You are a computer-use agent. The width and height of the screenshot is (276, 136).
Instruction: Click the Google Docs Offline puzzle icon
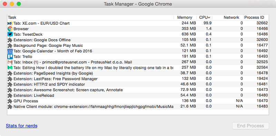click(x=10, y=40)
